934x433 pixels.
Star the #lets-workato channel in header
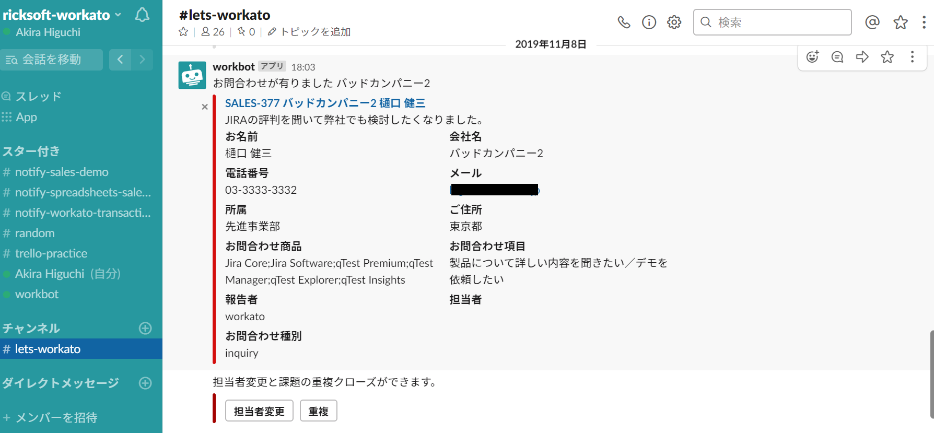[x=183, y=32]
